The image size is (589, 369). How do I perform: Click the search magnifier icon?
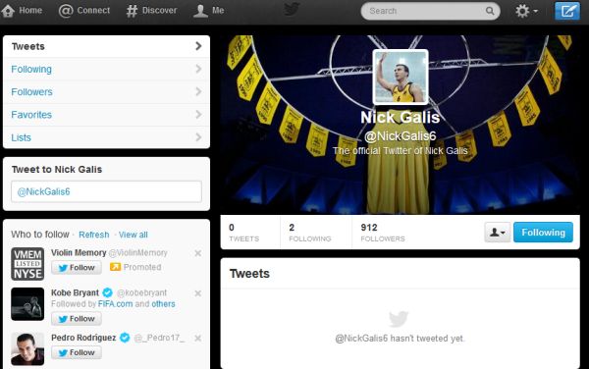[490, 11]
